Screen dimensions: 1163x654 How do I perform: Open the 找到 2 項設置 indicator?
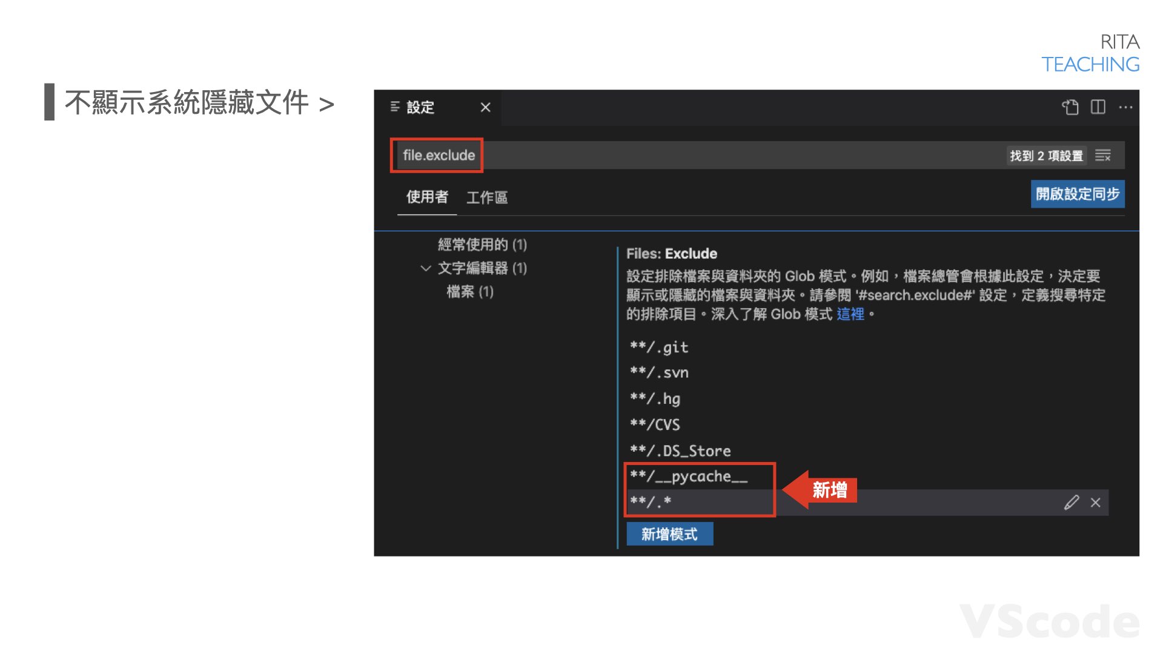[x=1047, y=156]
